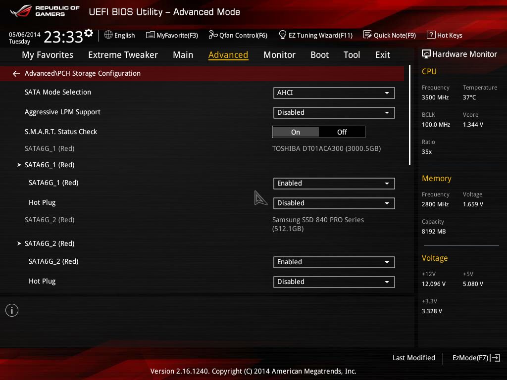The width and height of the screenshot is (507, 380).
Task: Open the Aggressive LPM Support dropdown
Action: tap(334, 113)
